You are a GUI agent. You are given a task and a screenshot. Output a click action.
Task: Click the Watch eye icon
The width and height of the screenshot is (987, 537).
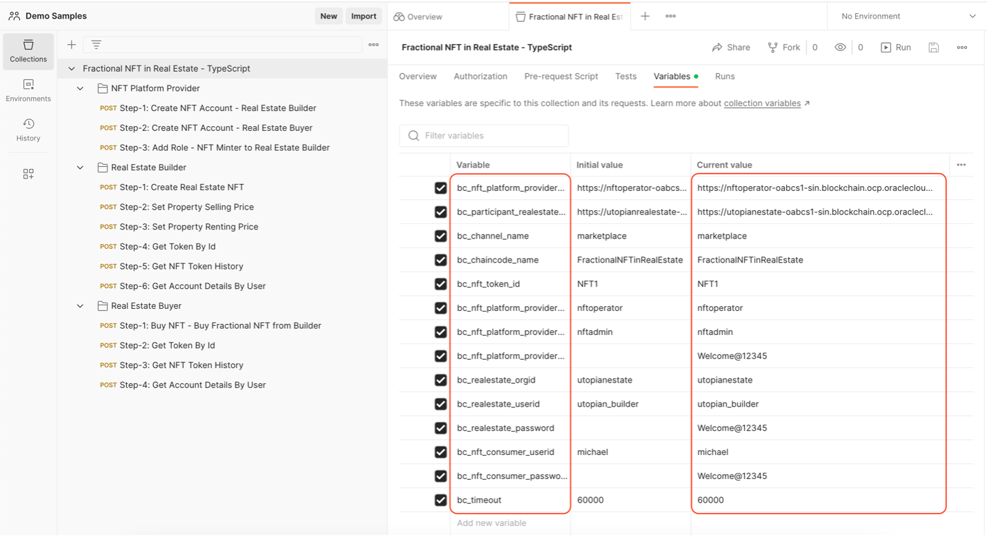(840, 48)
